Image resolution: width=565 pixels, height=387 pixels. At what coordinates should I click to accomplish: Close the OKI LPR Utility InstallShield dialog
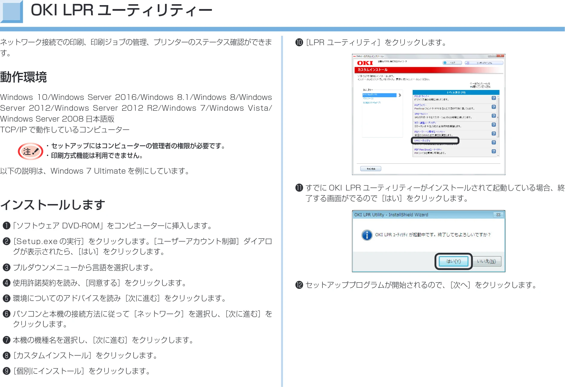point(498,215)
